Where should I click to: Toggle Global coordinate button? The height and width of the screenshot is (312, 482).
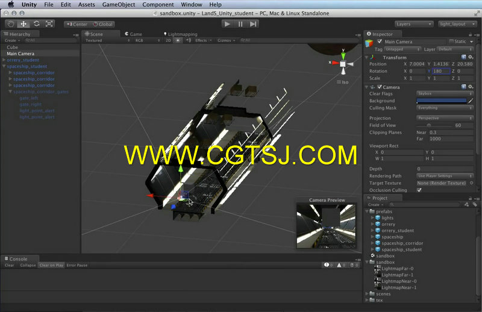pos(103,24)
